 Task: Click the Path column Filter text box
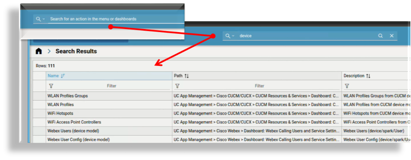[x=259, y=86]
